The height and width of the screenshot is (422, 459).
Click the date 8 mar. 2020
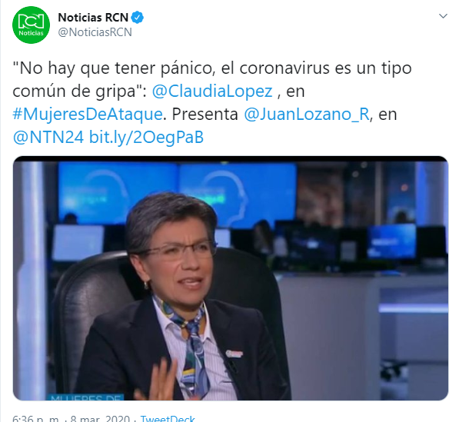[x=100, y=418]
